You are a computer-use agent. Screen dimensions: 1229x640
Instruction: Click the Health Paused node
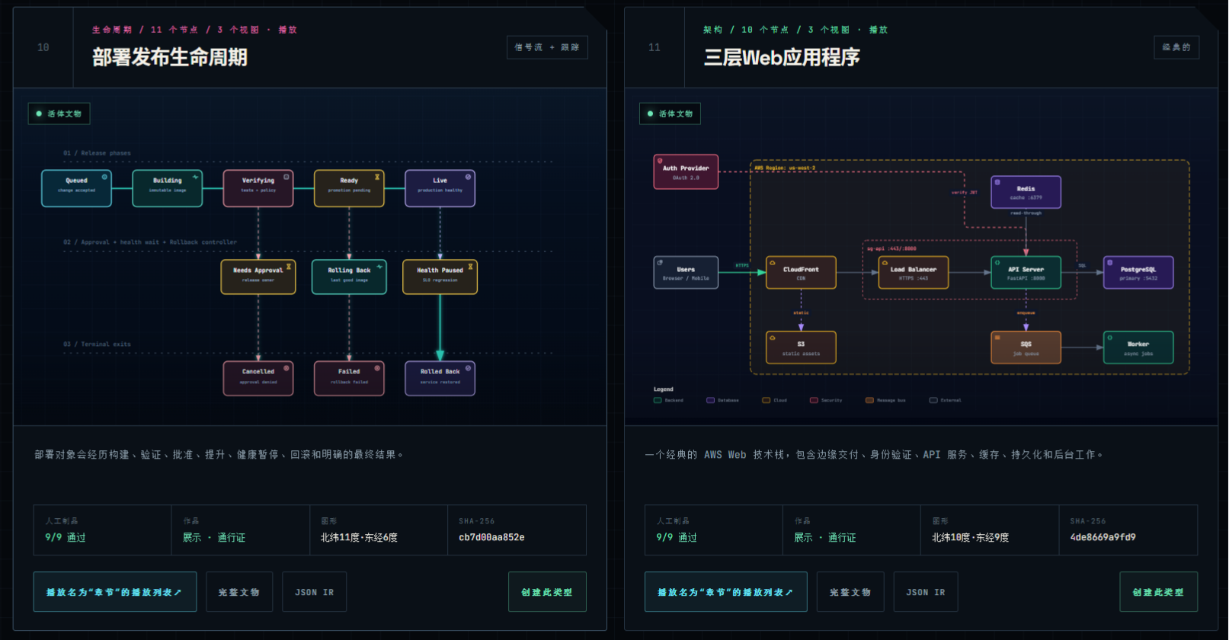coord(440,277)
